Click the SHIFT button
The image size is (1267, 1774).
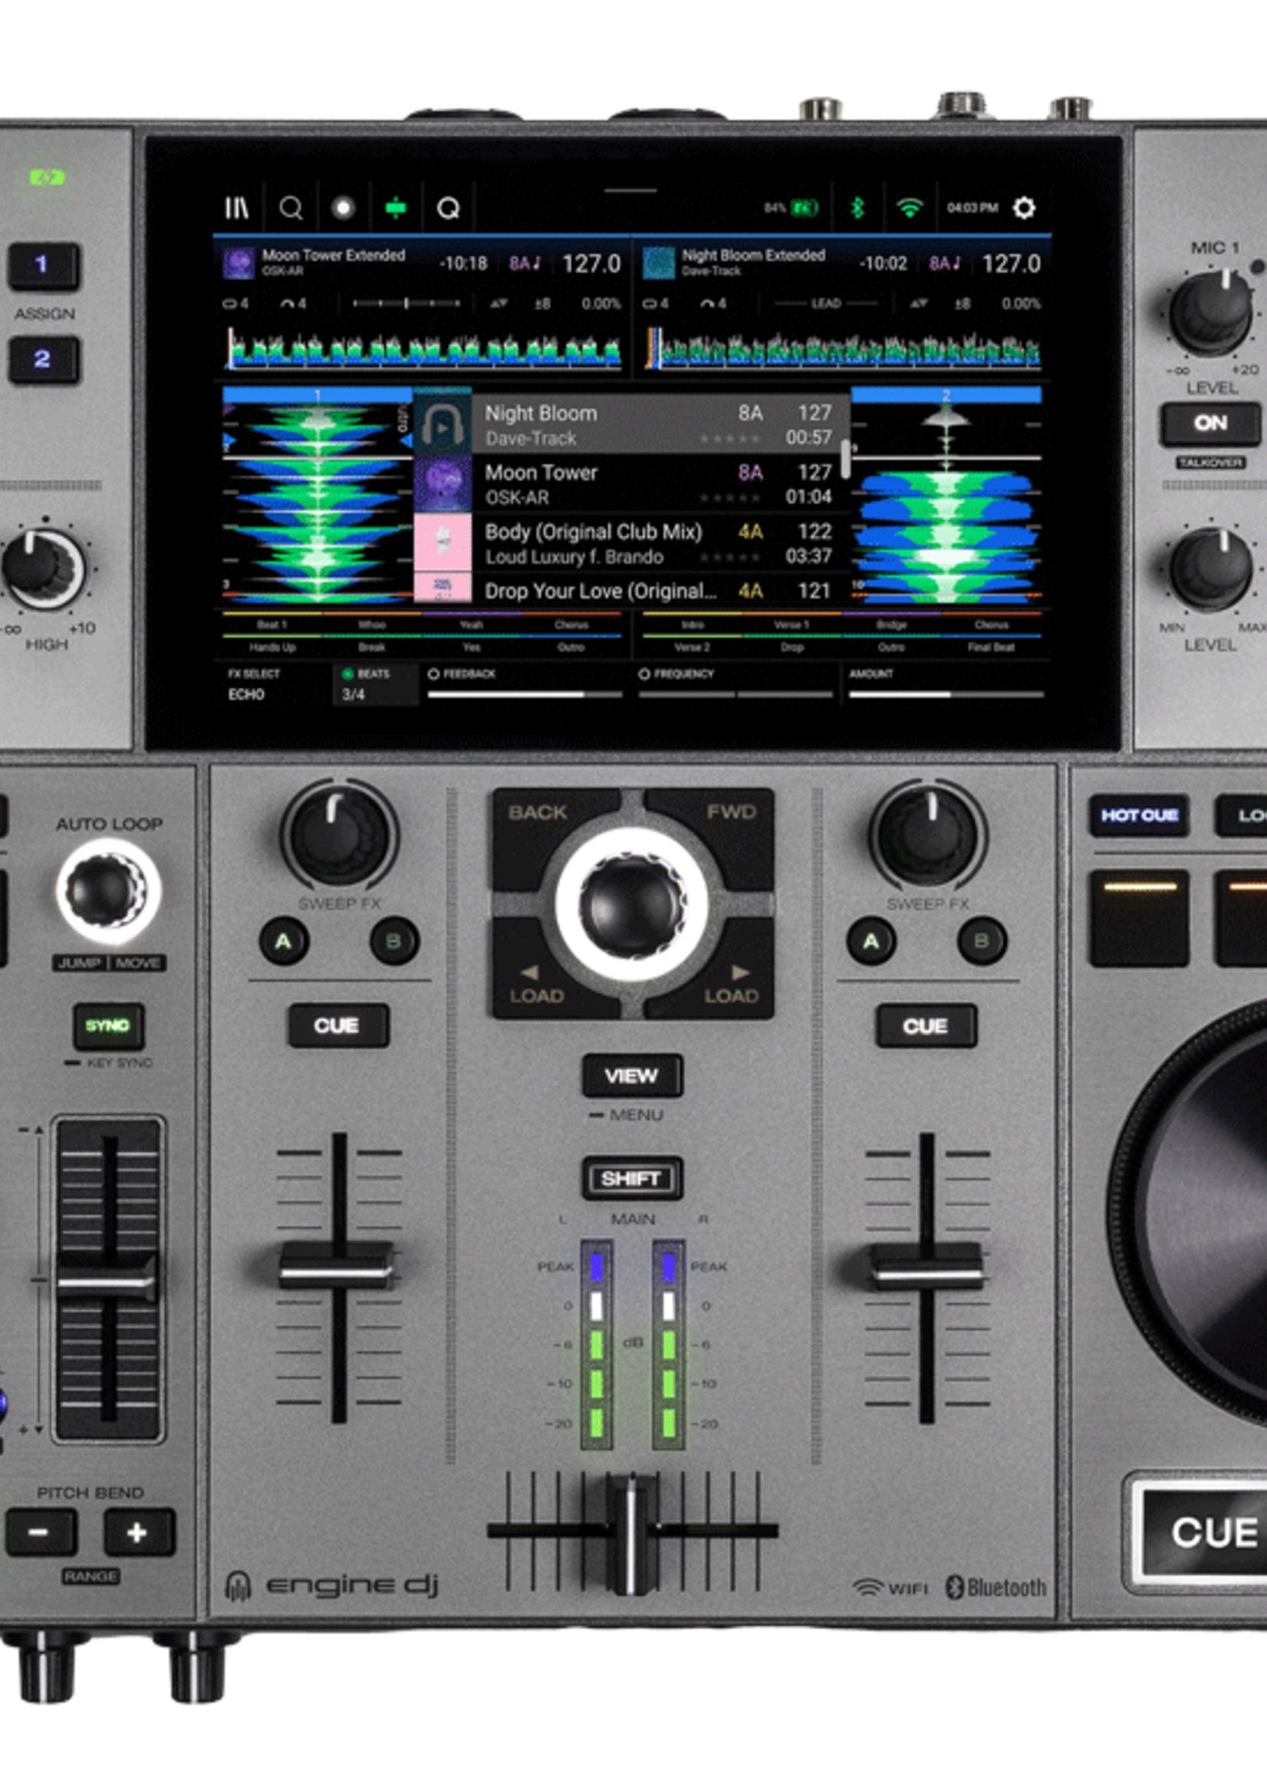(632, 1177)
